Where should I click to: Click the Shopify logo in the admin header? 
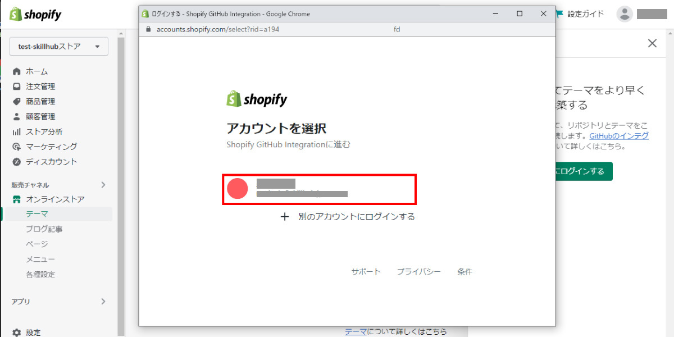pos(37,15)
